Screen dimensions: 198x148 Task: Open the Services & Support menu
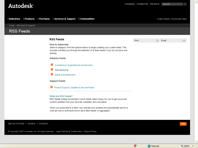65,19
